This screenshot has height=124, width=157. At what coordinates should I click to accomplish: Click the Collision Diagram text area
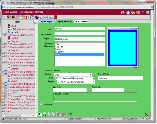[x=95, y=97]
